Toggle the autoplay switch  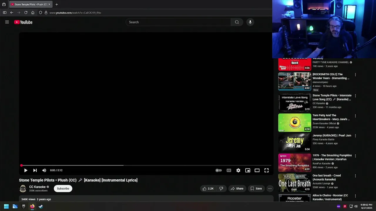(219, 170)
